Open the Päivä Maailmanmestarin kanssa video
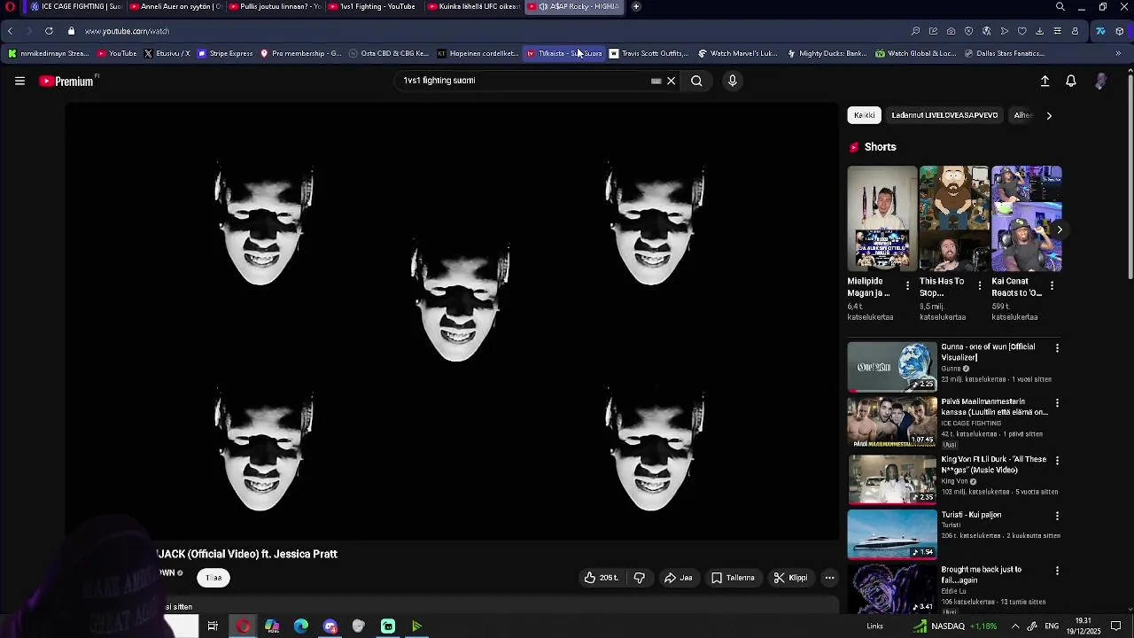Viewport: 1134px width, 638px height. pyautogui.click(x=892, y=422)
